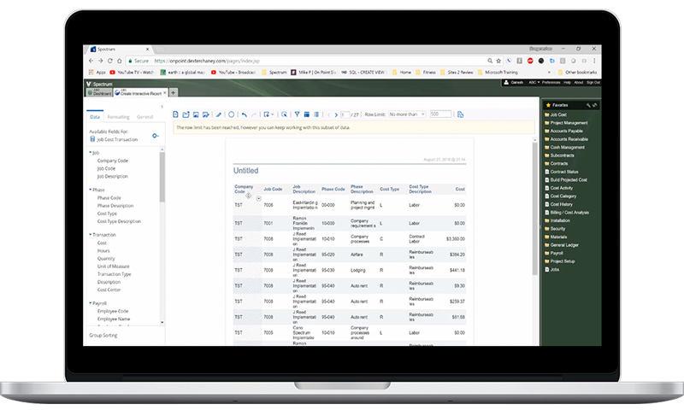Screen dimensions: 684x410
Task: Go to next report page arrow
Action: (336, 115)
